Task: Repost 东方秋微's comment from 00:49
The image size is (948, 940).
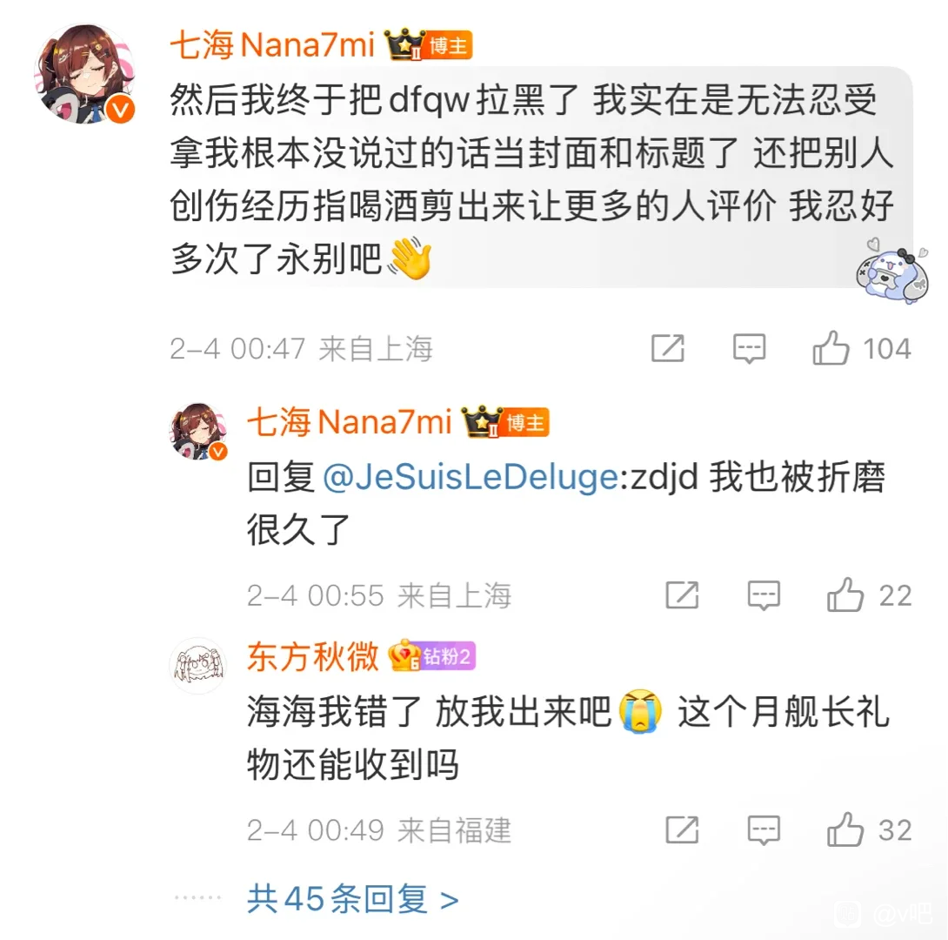Action: [682, 830]
